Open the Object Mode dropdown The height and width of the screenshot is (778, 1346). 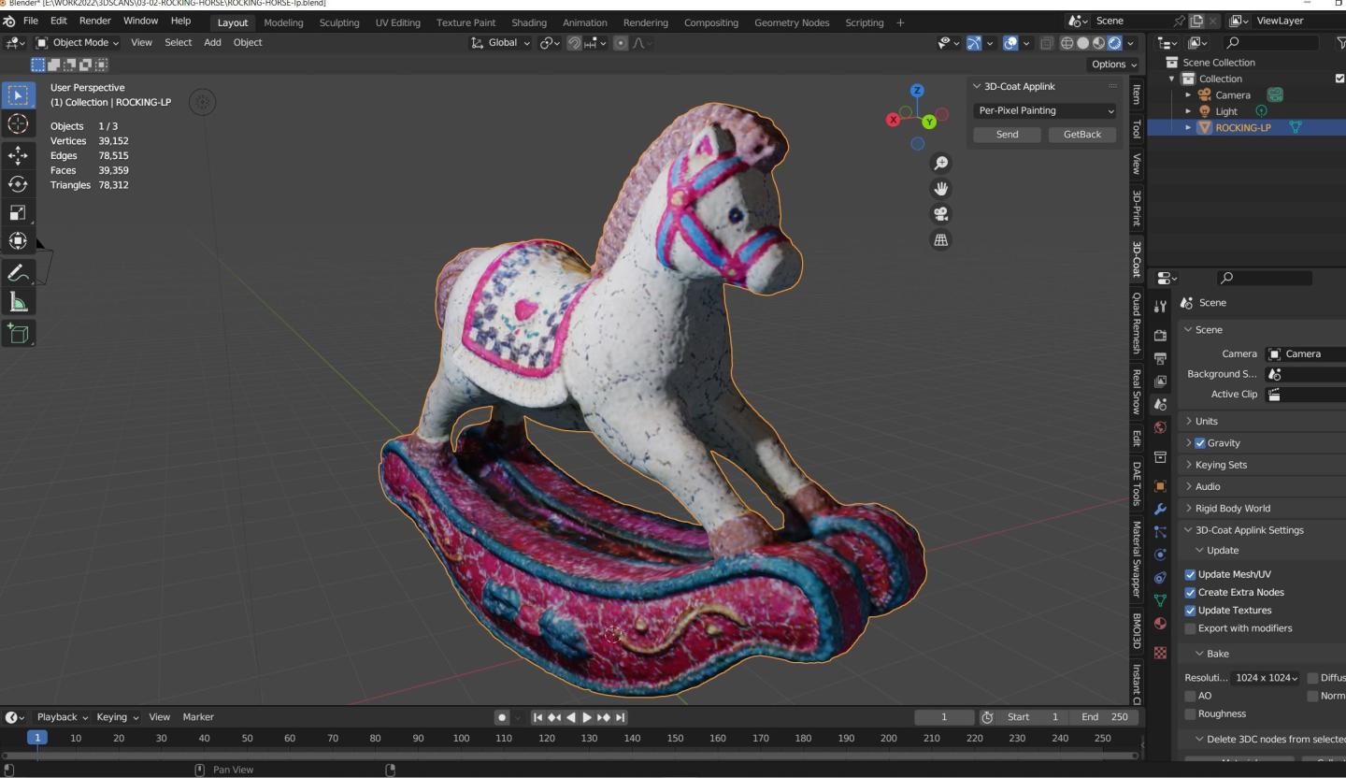pyautogui.click(x=79, y=42)
